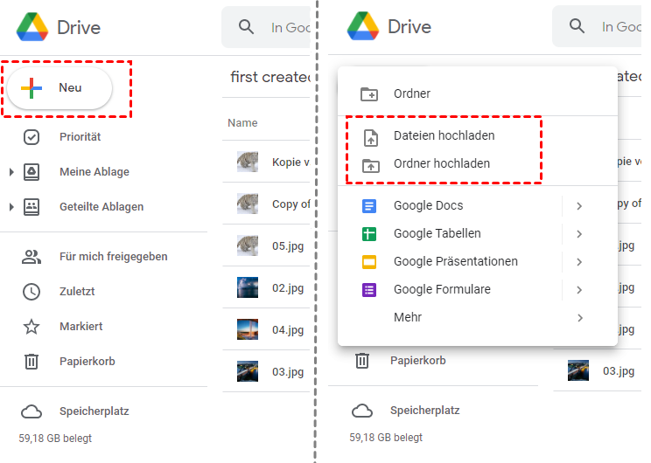The image size is (651, 463).
Task: Click the Google Docs icon in menu
Action: point(369,206)
